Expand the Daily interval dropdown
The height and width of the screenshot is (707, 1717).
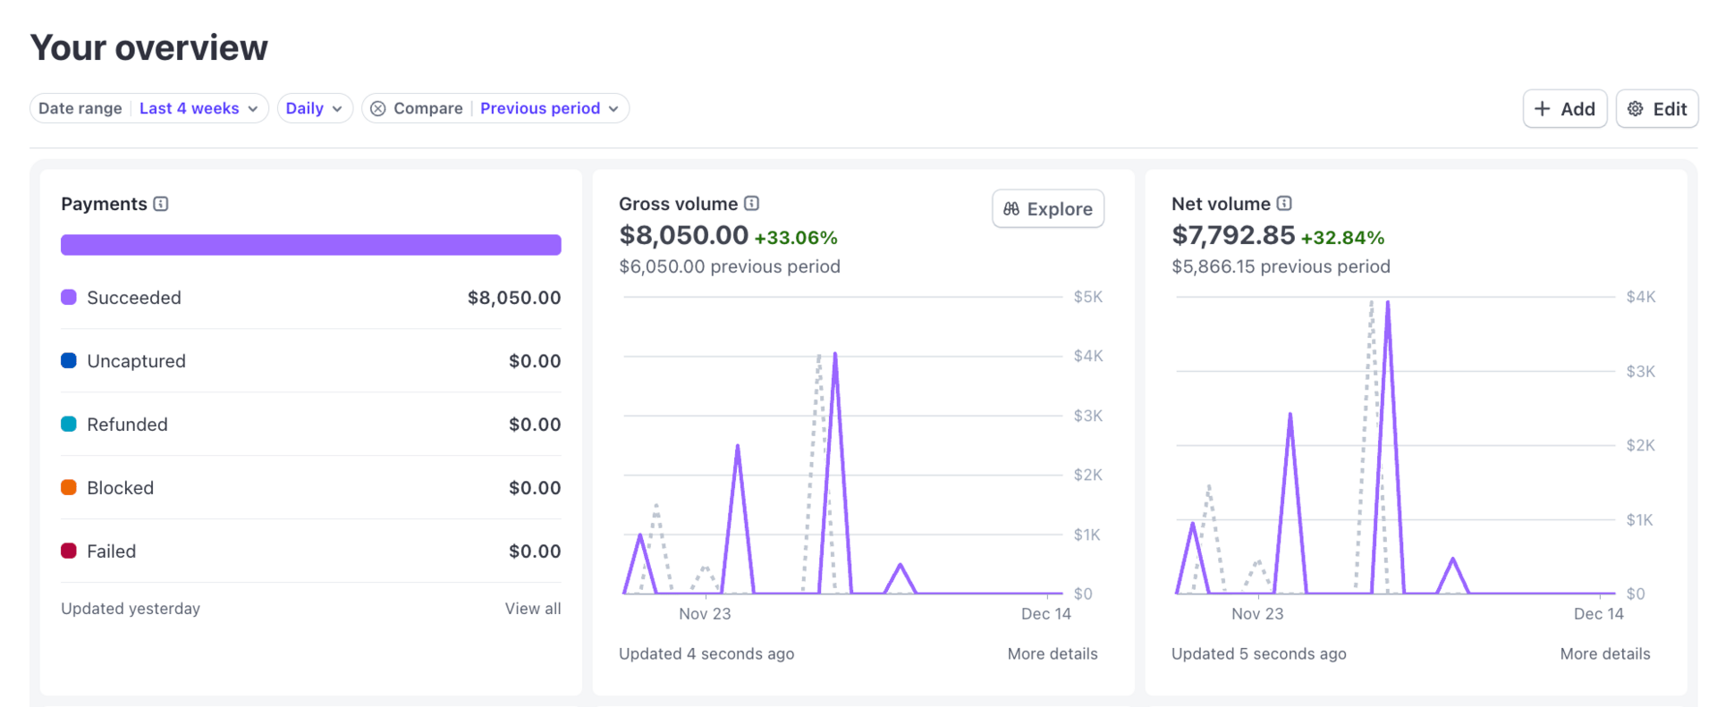coord(314,108)
